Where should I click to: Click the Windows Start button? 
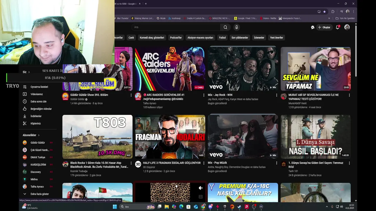[x=115, y=207]
